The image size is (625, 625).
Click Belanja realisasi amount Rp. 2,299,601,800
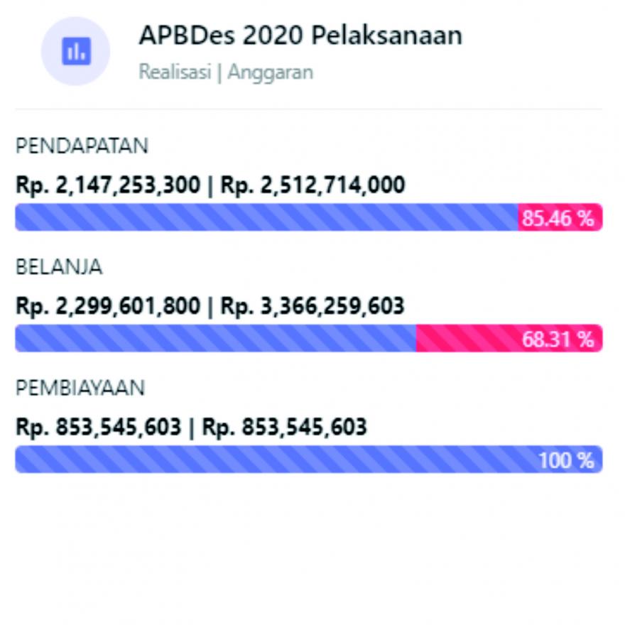click(x=108, y=306)
